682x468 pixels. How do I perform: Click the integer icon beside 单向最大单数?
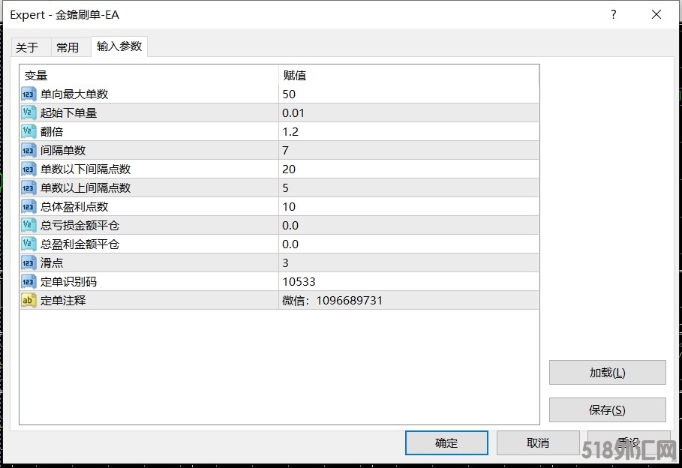tap(29, 94)
